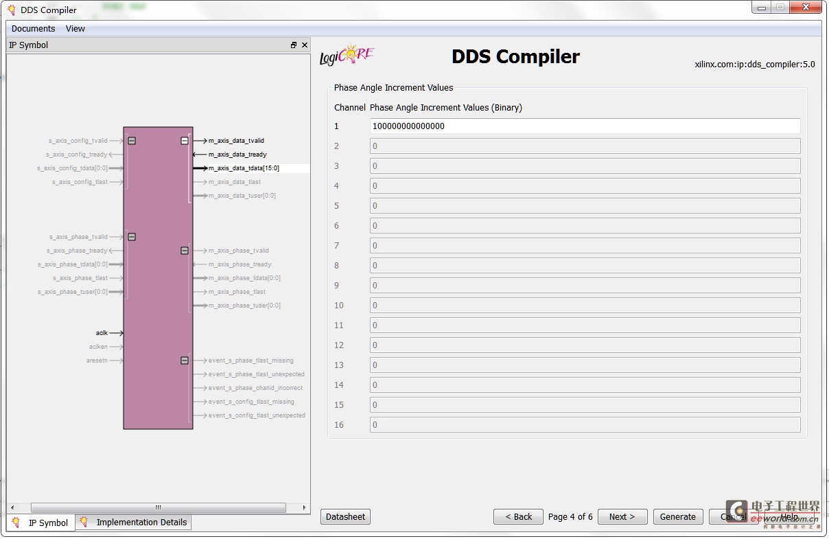The image size is (829, 539).
Task: Click the Page 4 of 6 indicator
Action: 570,517
